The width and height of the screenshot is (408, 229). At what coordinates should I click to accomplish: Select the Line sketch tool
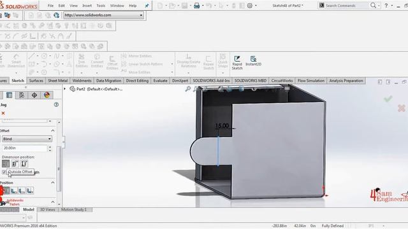pos(31,56)
